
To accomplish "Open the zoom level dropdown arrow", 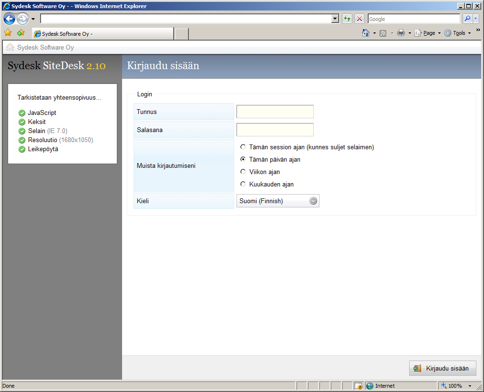I will [470, 386].
